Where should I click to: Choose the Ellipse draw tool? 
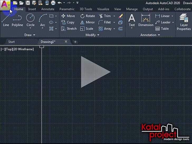pyautogui.click(x=51, y=22)
